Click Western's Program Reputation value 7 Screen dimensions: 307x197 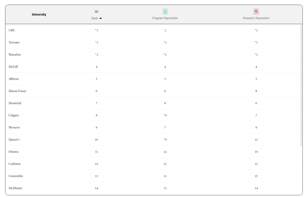pos(165,128)
